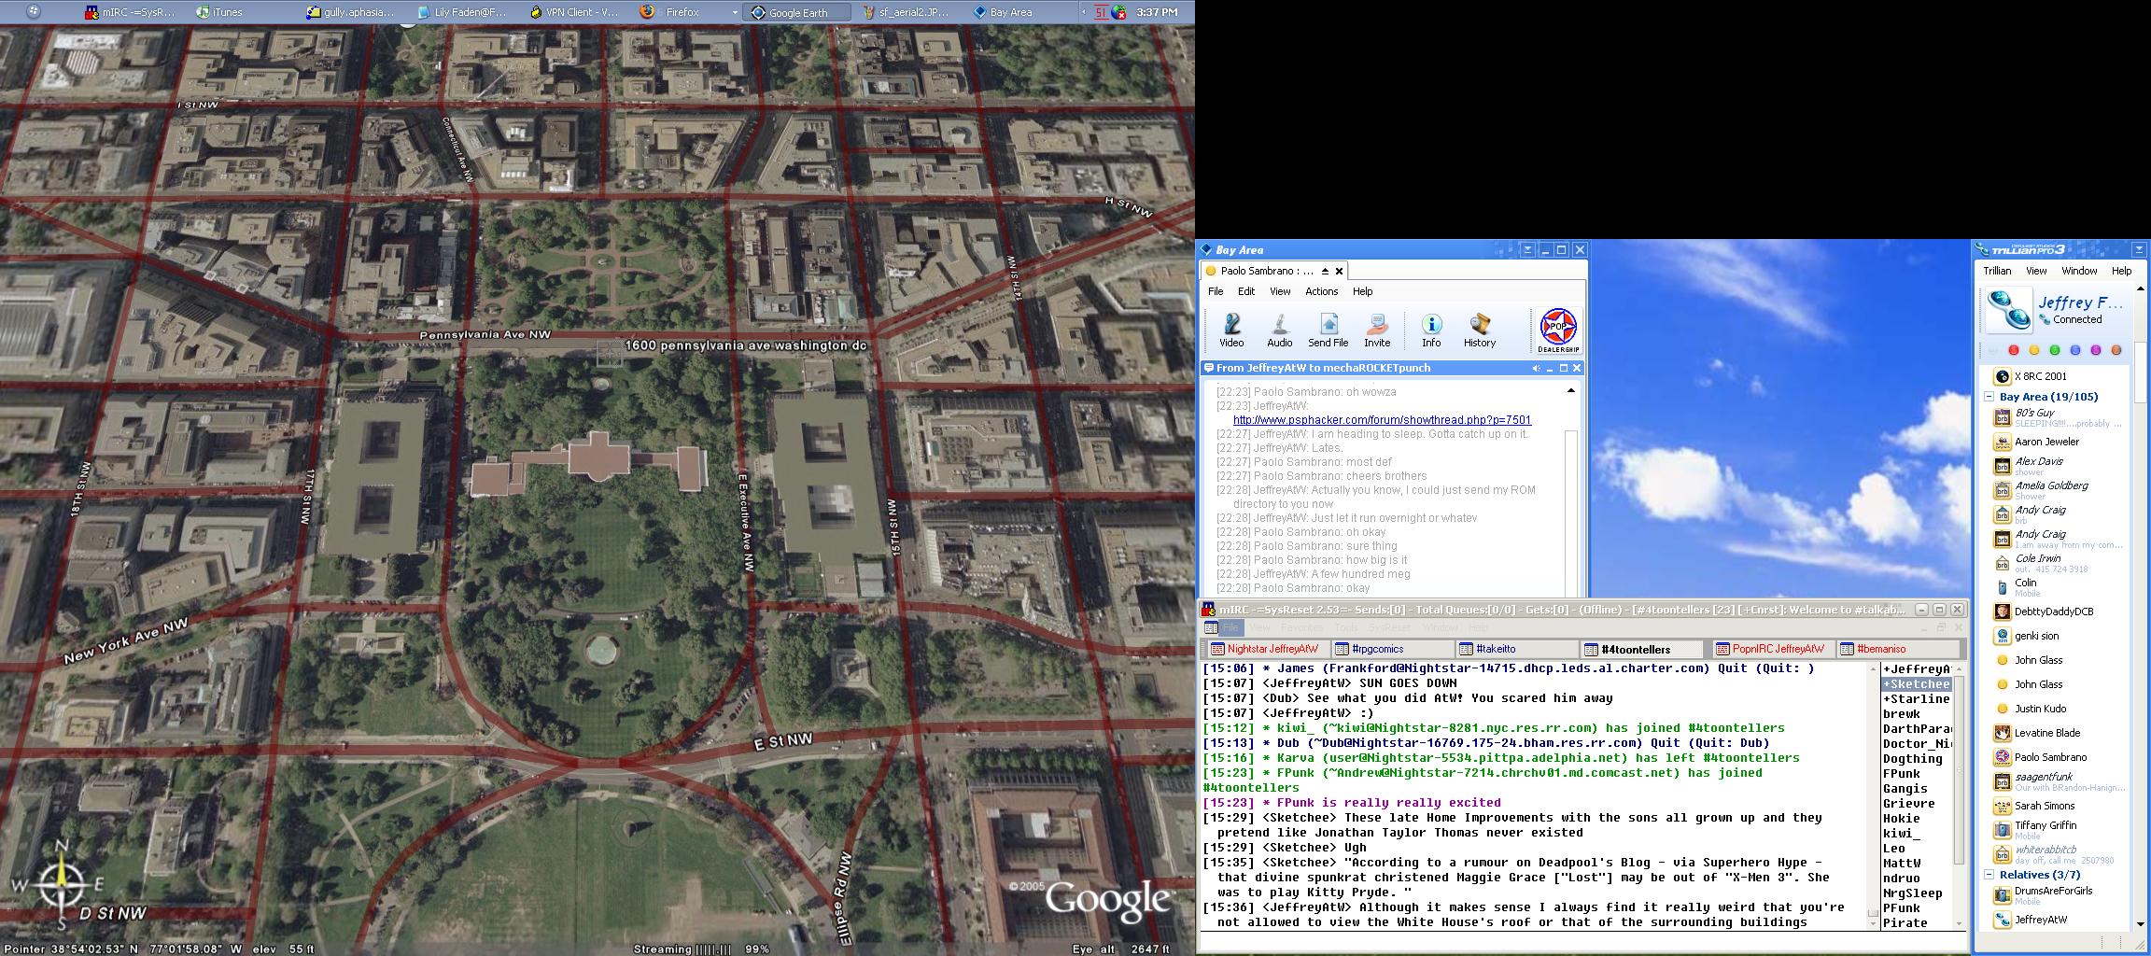
Task: Select kiwi_ in mIRC nick list
Action: click(x=1902, y=834)
